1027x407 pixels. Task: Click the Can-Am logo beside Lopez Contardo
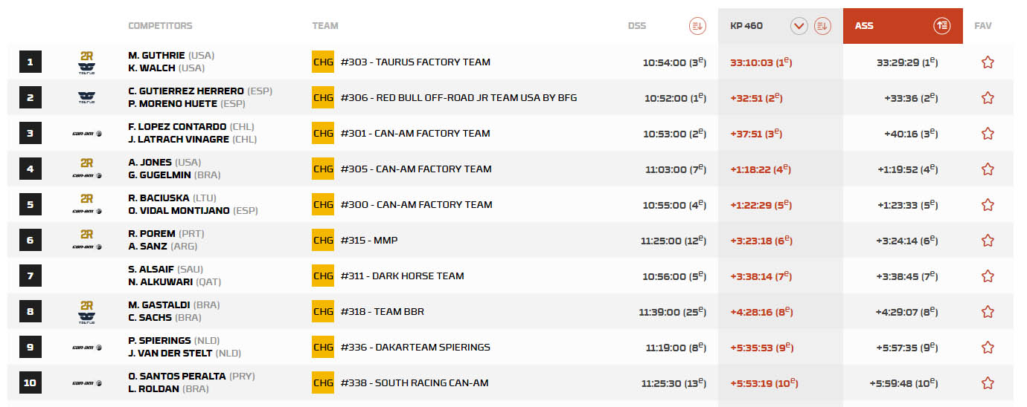coord(86,134)
